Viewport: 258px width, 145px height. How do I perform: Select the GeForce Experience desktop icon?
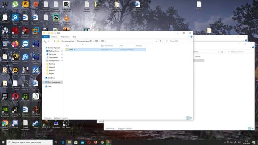coord(5,112)
